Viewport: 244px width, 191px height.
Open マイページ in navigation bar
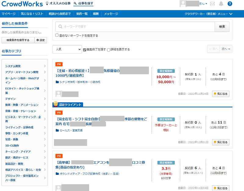pyautogui.click(x=9, y=14)
